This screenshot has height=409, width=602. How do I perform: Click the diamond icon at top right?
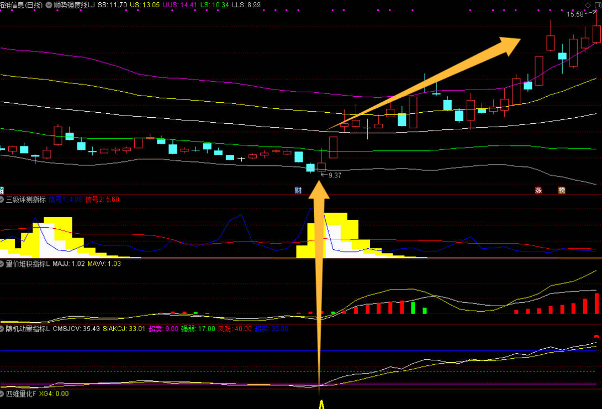point(588,4)
